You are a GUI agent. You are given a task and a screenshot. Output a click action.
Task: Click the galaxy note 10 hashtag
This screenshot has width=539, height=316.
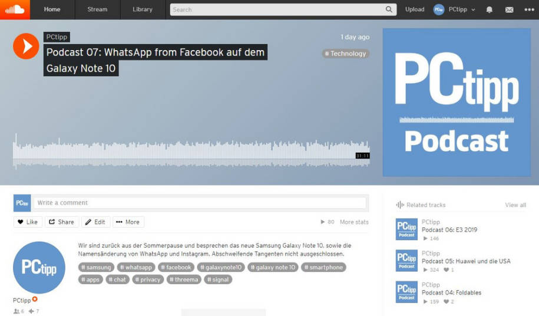pos(273,267)
